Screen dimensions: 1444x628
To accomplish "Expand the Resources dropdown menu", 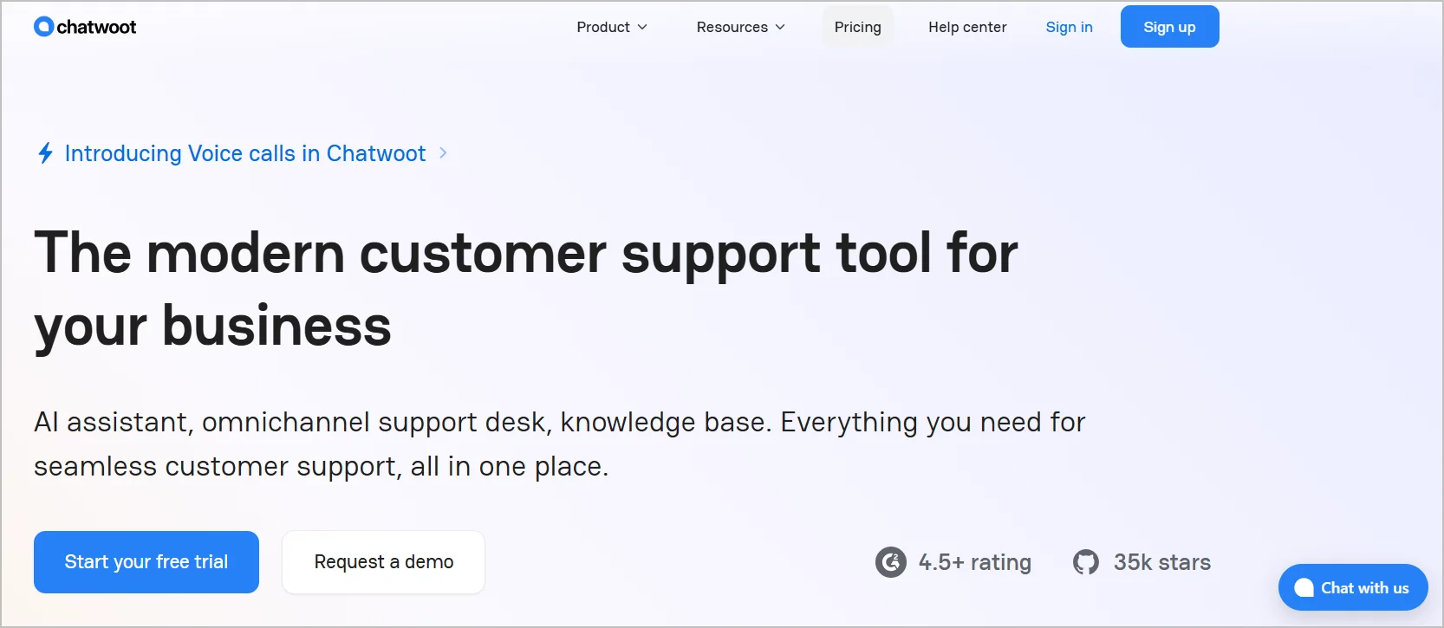I will point(741,27).
